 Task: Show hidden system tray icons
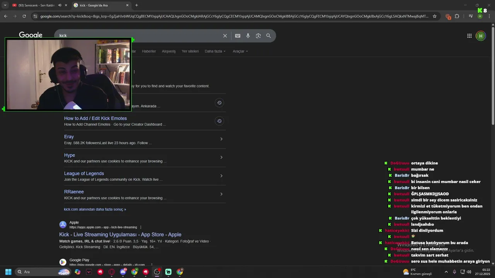(x=446, y=272)
